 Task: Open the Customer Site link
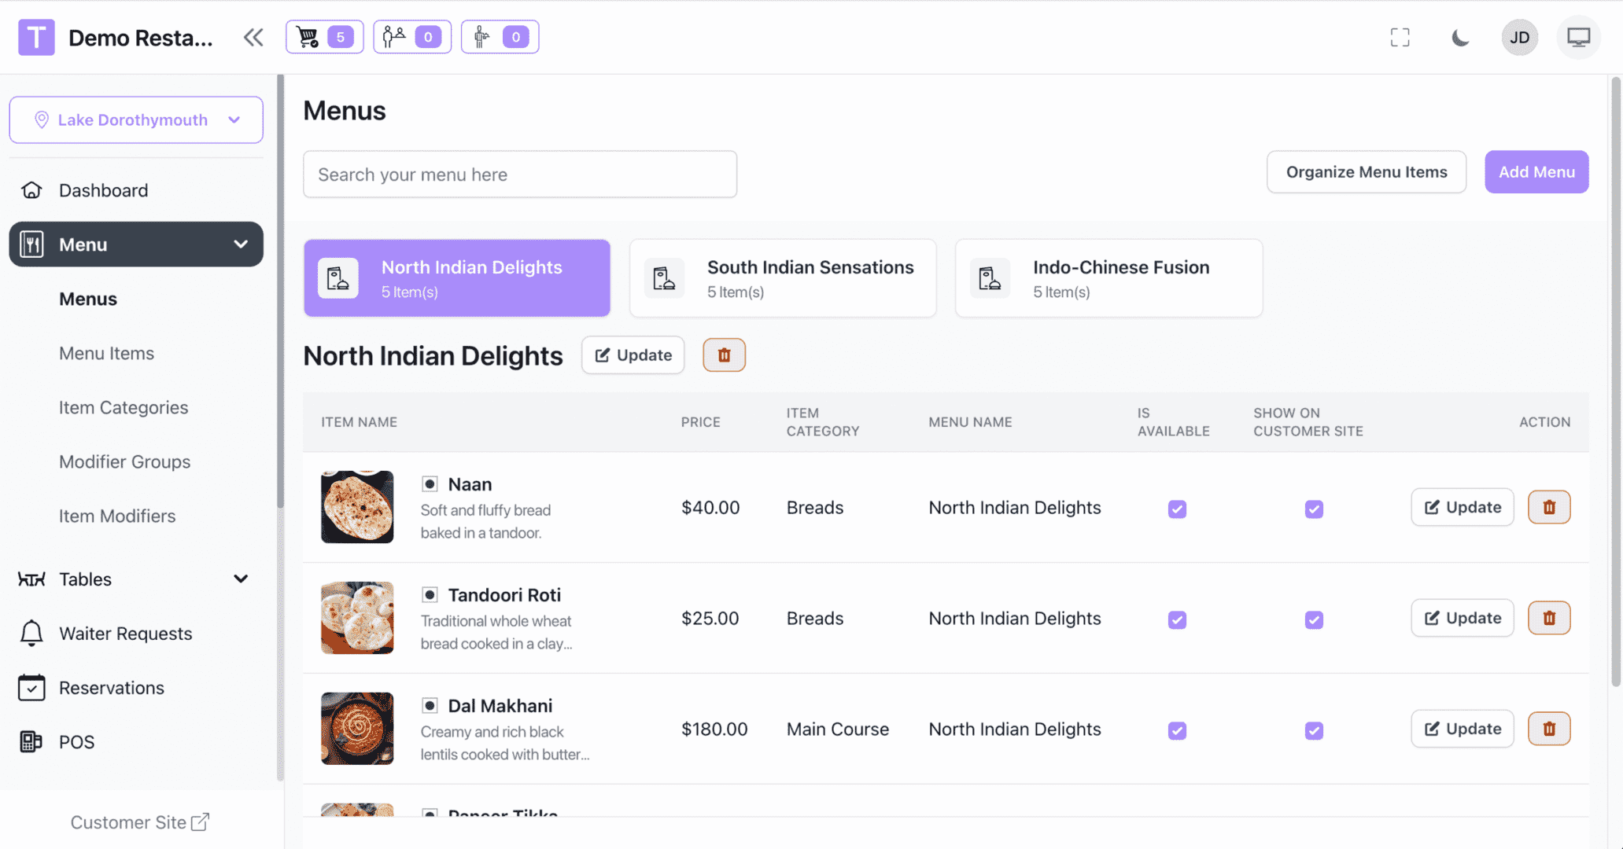139,822
